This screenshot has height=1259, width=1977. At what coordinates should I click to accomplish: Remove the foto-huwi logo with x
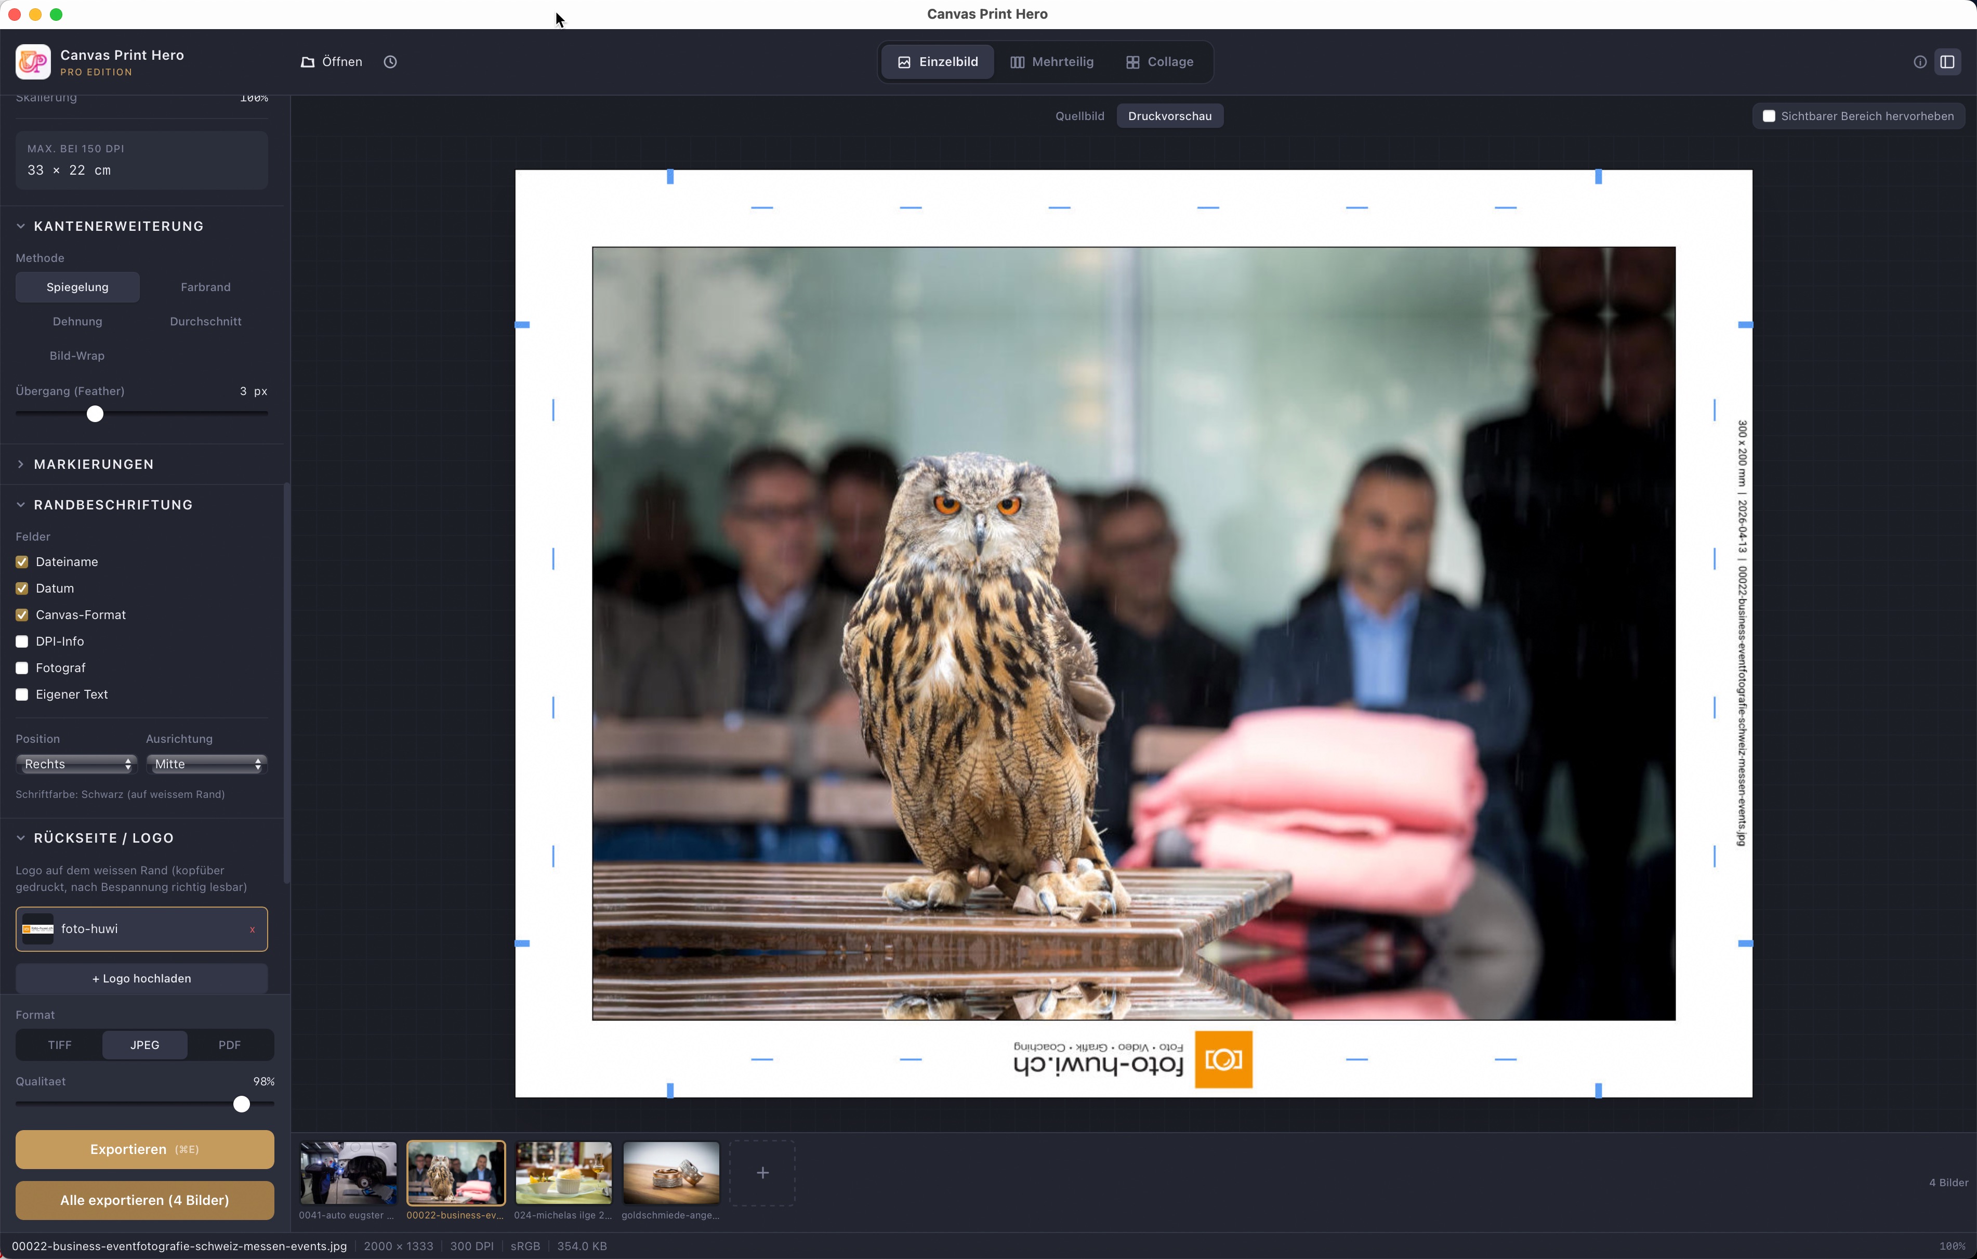point(252,929)
